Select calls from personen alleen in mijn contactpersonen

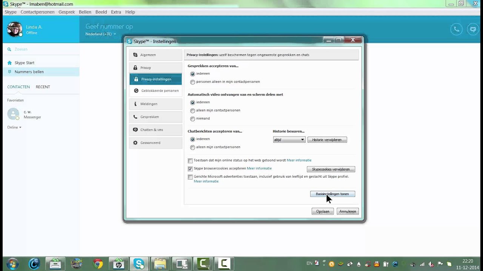[x=193, y=82]
